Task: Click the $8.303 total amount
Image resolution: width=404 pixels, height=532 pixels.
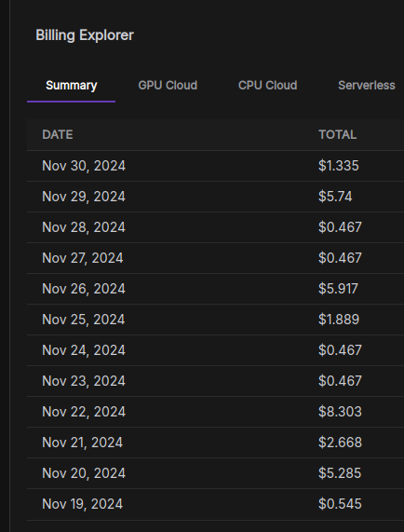Action: pos(340,412)
